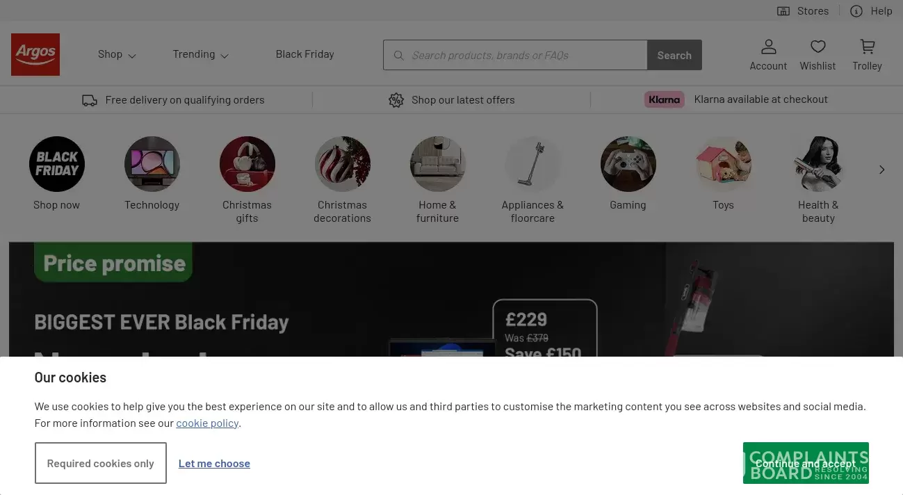This screenshot has width=903, height=495.
Task: Open the Technology category thumbnail
Action: pos(152,164)
